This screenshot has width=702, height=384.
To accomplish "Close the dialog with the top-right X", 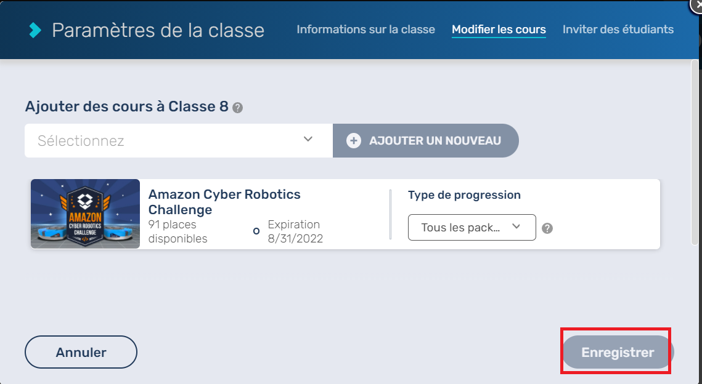I will 696,4.
